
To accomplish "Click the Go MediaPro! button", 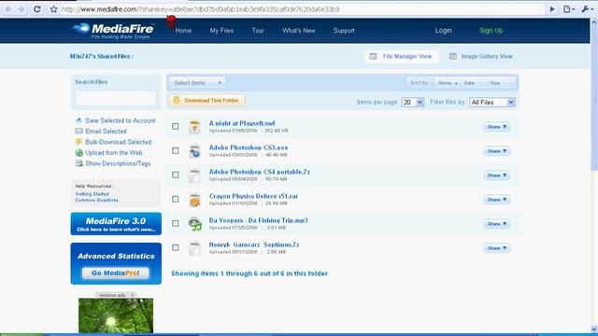I will [x=116, y=273].
